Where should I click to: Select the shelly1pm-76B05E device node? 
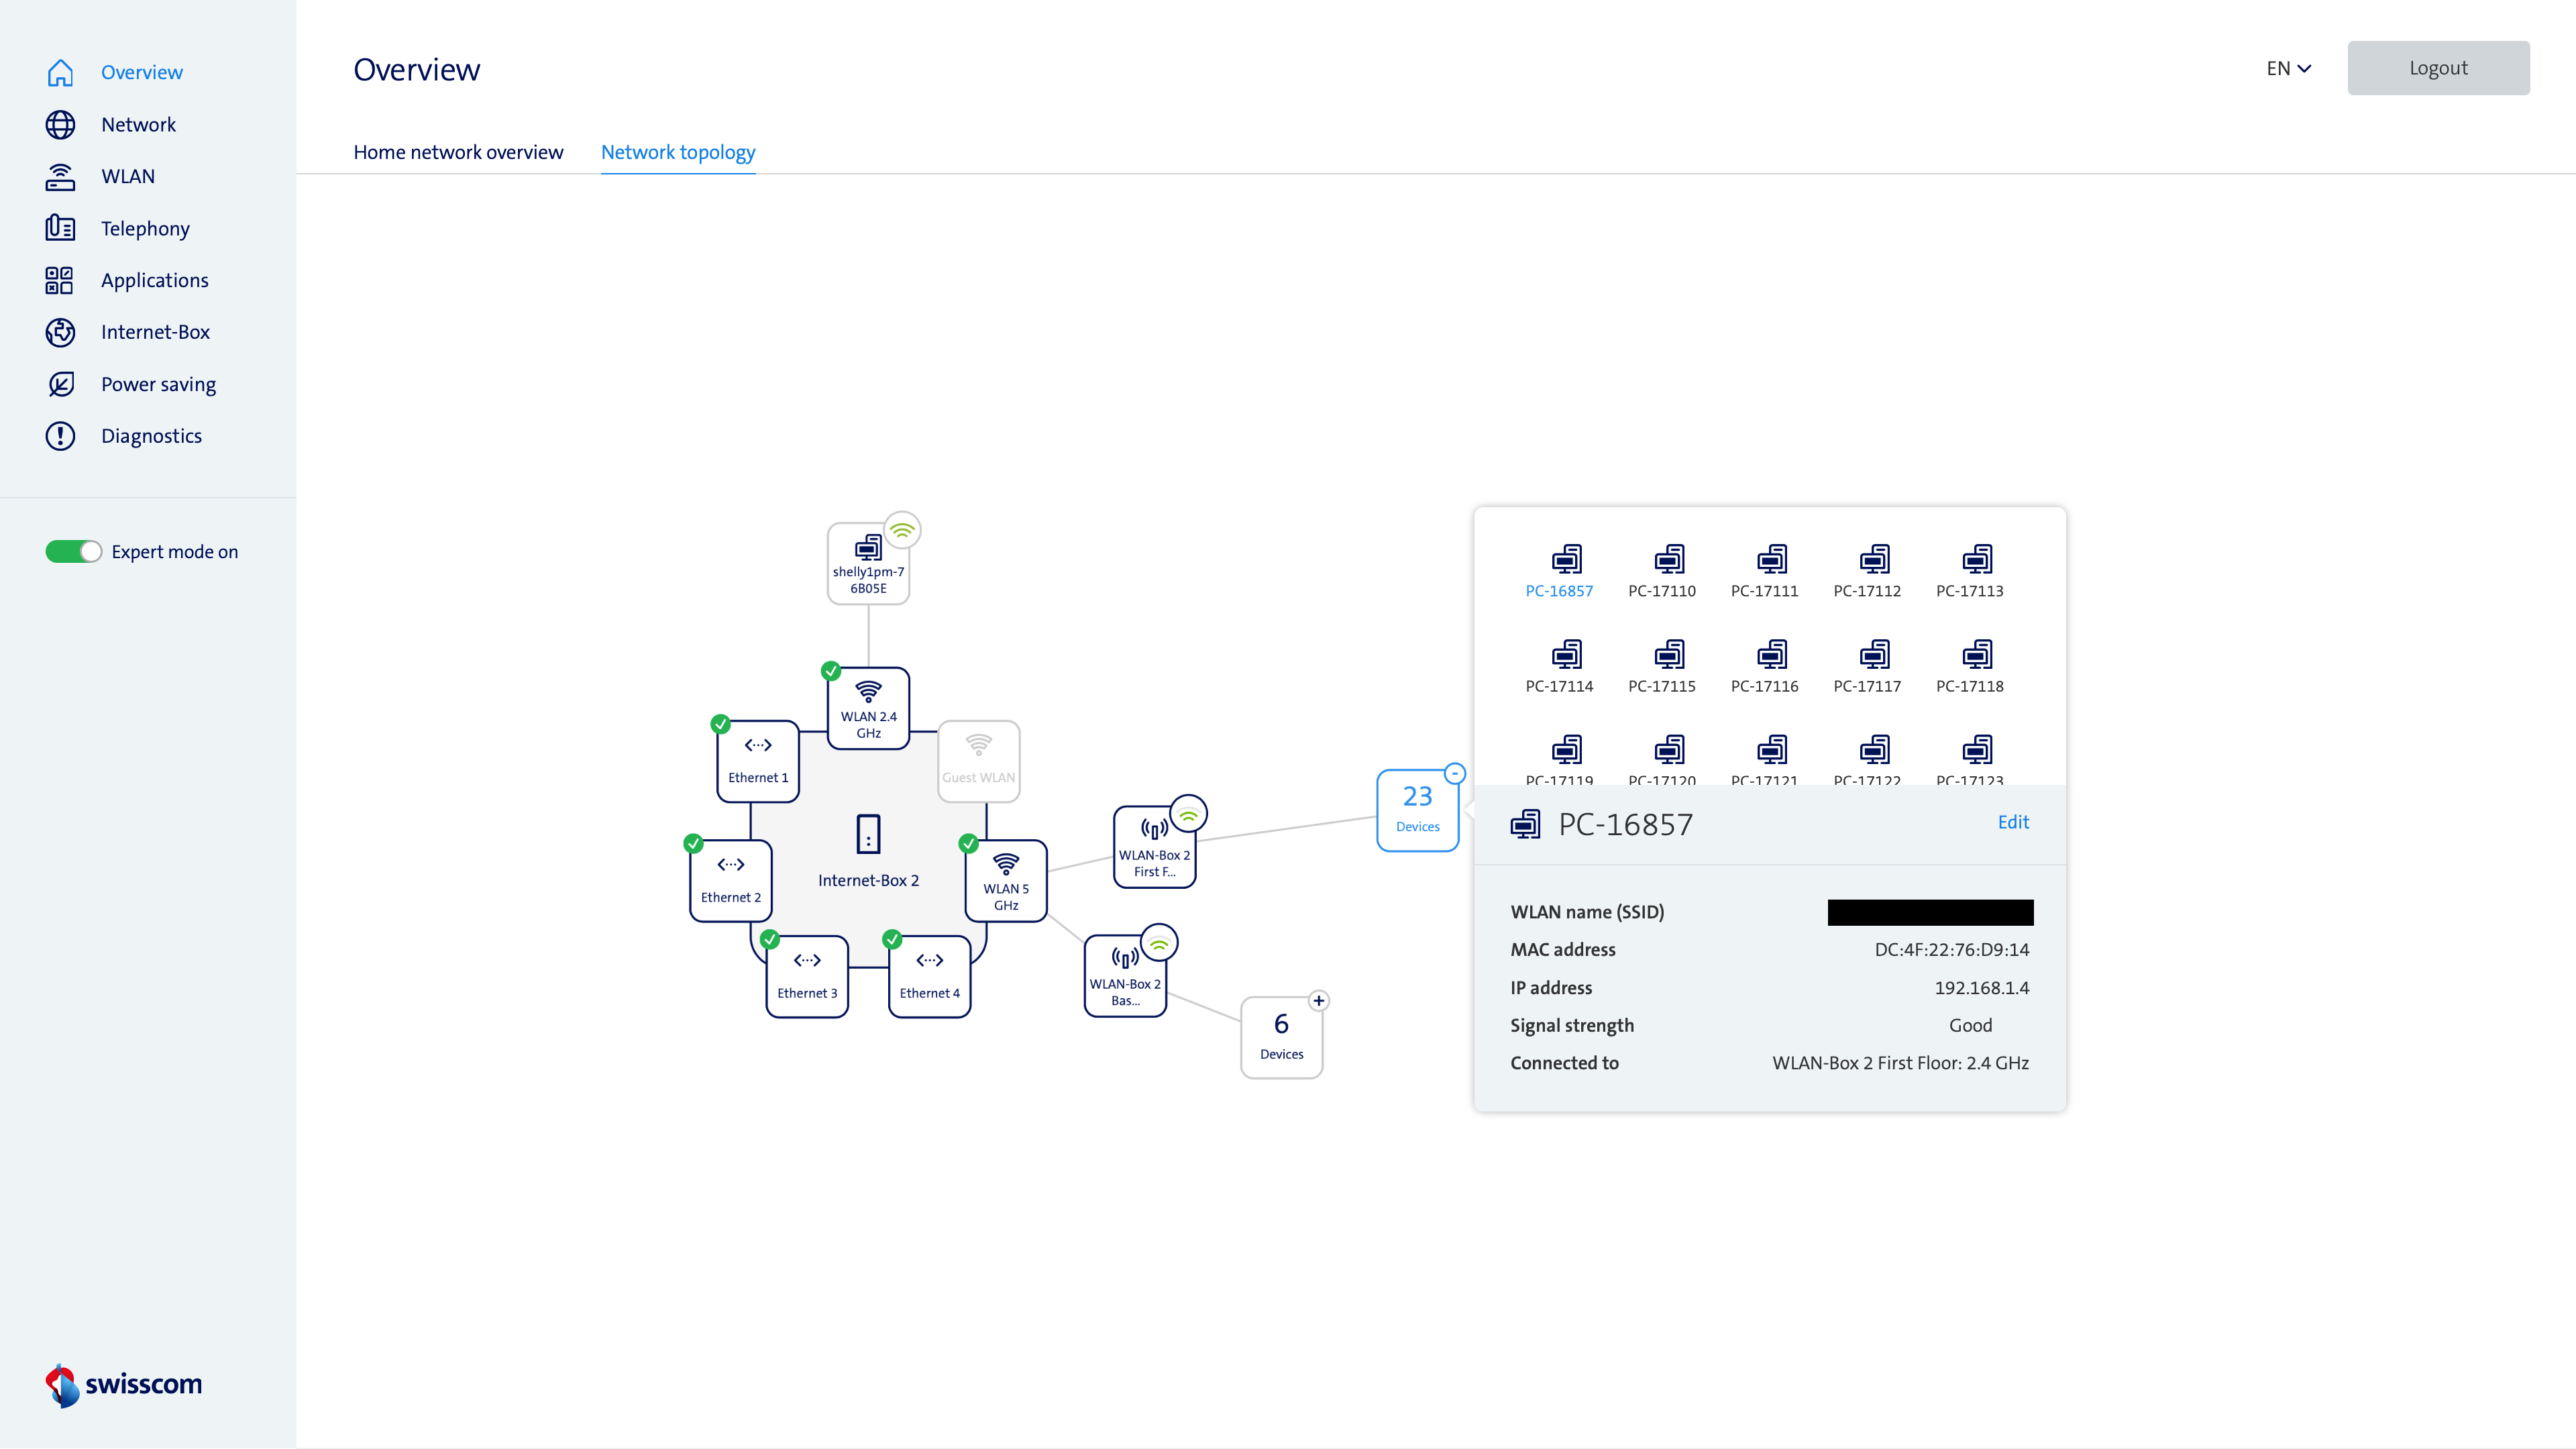pyautogui.click(x=867, y=562)
